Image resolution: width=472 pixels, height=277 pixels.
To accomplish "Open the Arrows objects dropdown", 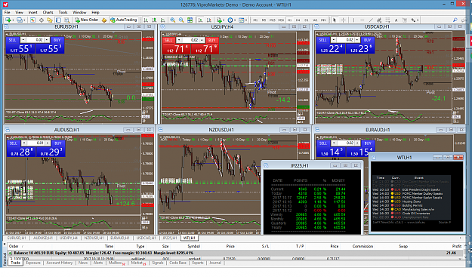I will coord(415,20).
